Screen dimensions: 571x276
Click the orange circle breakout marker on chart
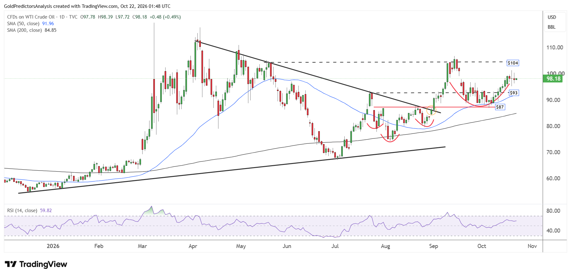[x=431, y=110]
